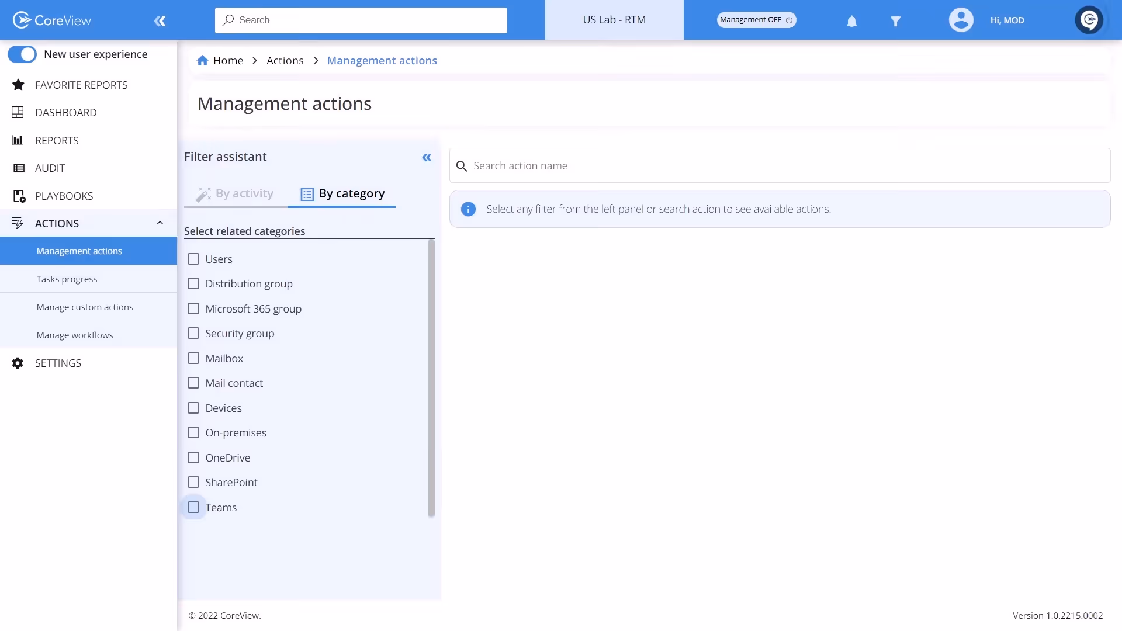Click the Actions breadcrumb link

point(285,60)
